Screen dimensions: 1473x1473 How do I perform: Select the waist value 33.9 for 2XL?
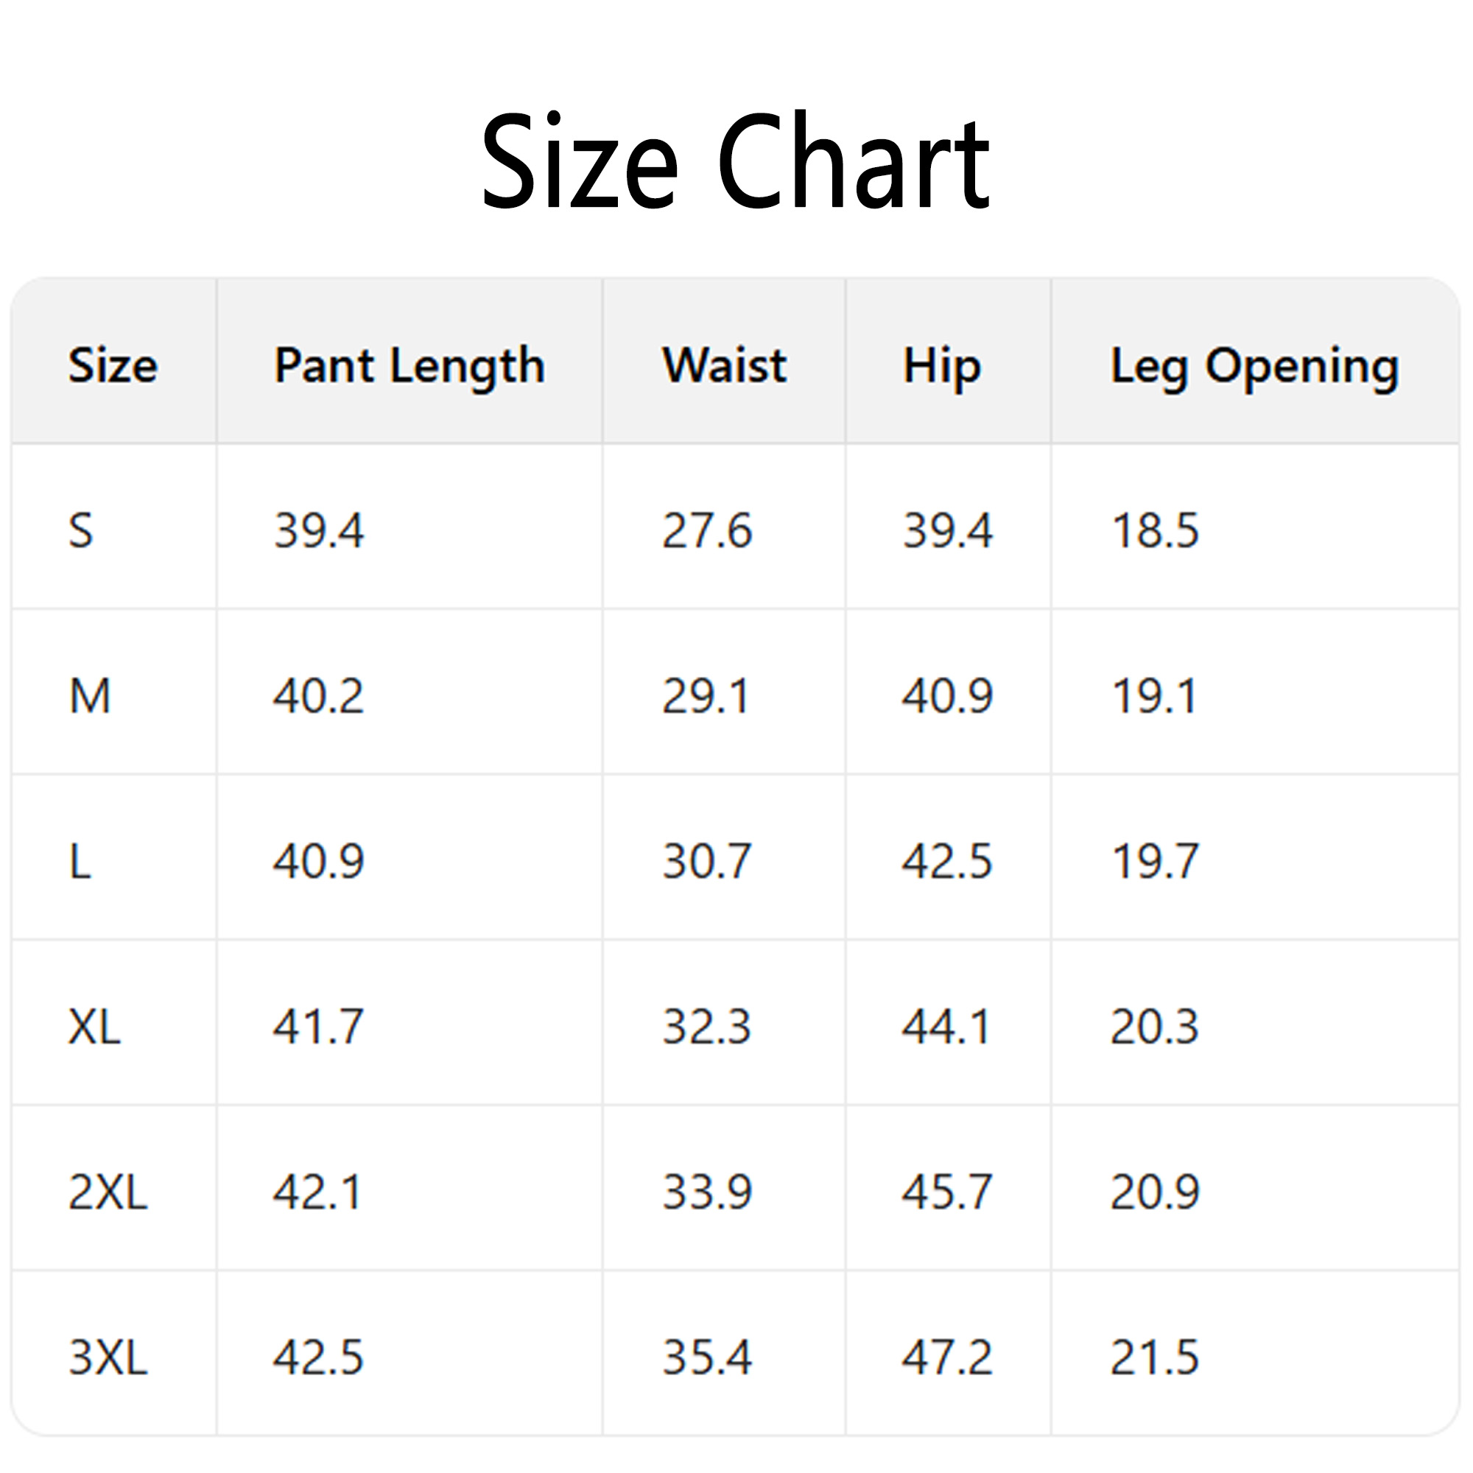(x=707, y=1192)
